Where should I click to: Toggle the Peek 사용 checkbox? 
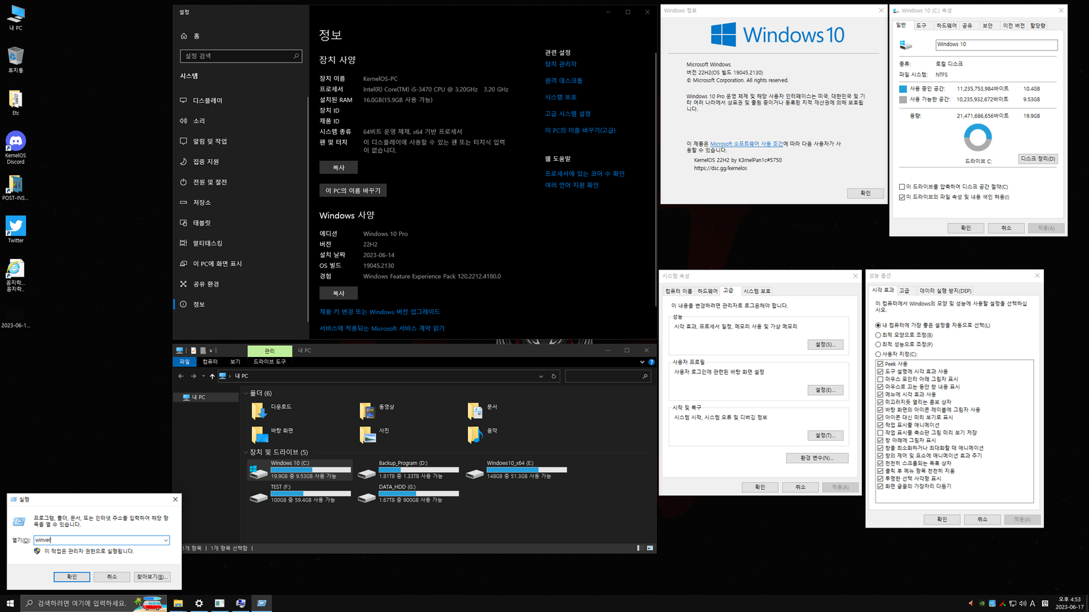tap(880, 364)
